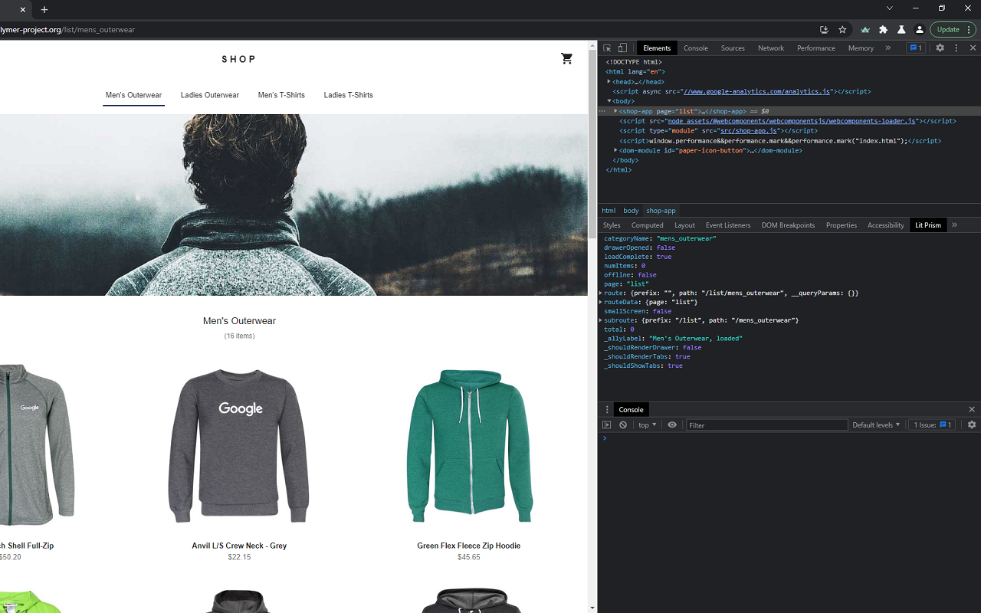
Task: Open the issues counter badge in DevTools toolbar
Action: coord(915,48)
